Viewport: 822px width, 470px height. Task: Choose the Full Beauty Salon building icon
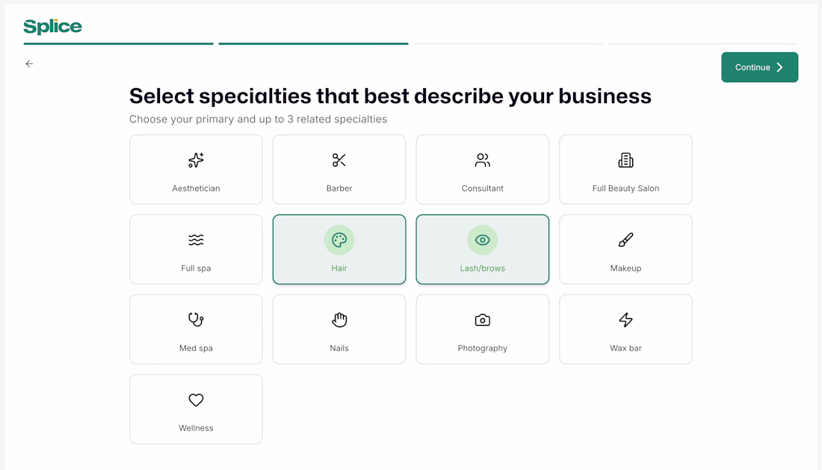point(625,160)
